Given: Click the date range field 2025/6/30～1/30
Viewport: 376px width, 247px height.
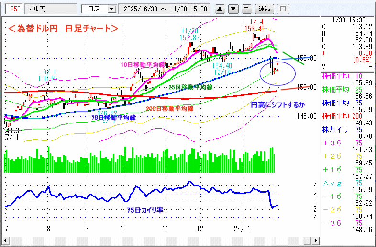Looking at the screenshot, I should tap(165, 9).
